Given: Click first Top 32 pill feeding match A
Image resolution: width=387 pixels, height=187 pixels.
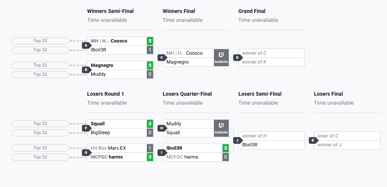Looking at the screenshot, I should [x=40, y=41].
